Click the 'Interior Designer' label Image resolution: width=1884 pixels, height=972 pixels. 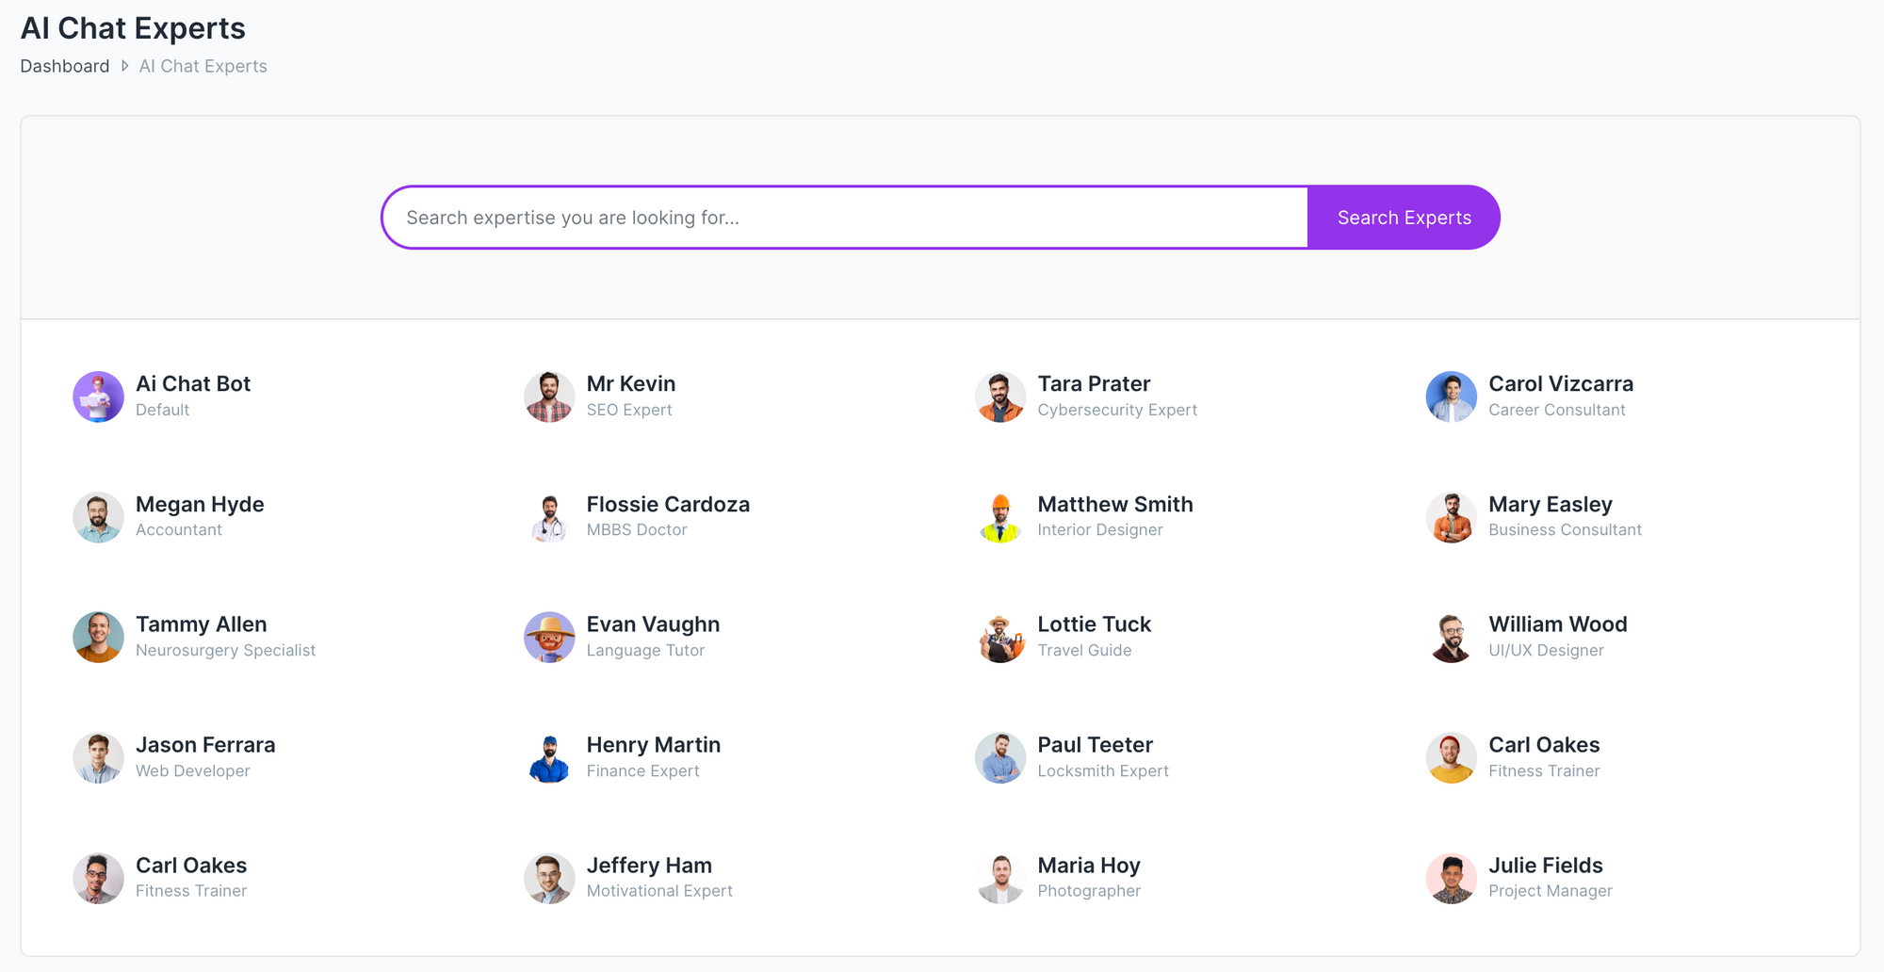point(1100,529)
